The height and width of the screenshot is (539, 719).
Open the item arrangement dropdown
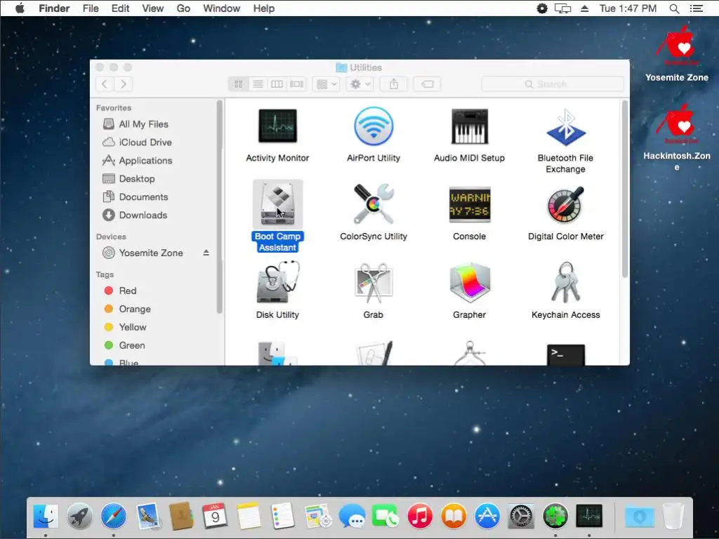(326, 84)
